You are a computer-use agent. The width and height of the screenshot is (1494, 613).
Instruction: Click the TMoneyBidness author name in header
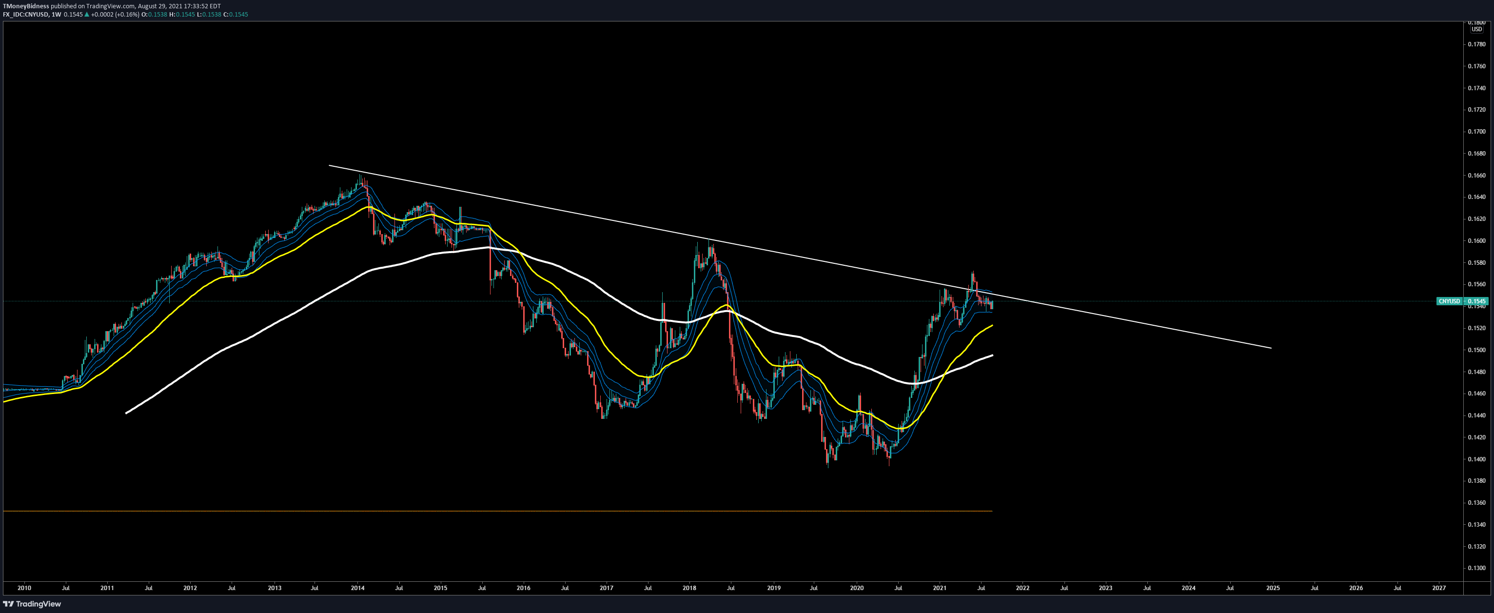click(26, 6)
